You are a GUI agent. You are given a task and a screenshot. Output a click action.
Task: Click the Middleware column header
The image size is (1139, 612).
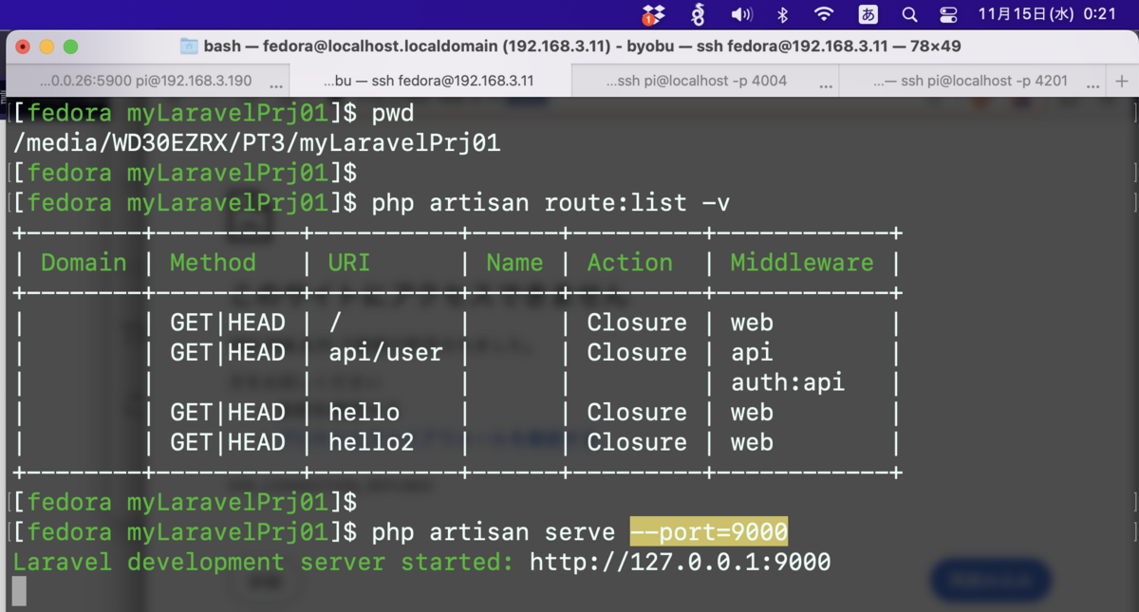click(x=802, y=263)
